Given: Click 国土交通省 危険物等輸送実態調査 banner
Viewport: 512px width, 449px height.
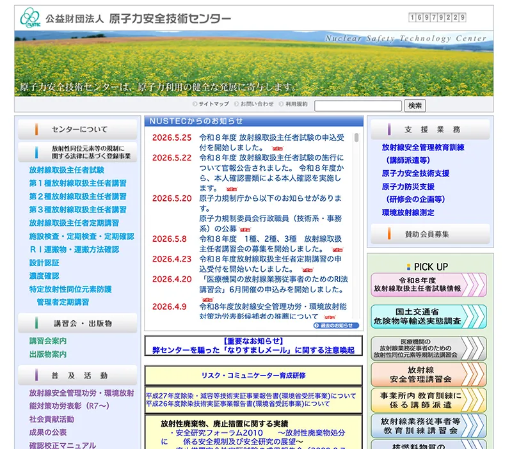Looking at the screenshot, I should point(429,317).
